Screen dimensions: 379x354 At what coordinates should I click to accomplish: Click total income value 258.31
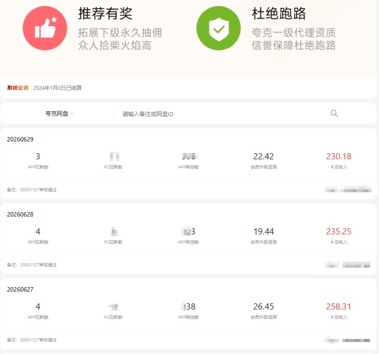pyautogui.click(x=339, y=306)
